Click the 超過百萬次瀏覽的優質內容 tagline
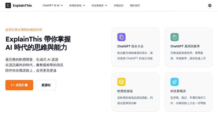 (x=24, y=30)
